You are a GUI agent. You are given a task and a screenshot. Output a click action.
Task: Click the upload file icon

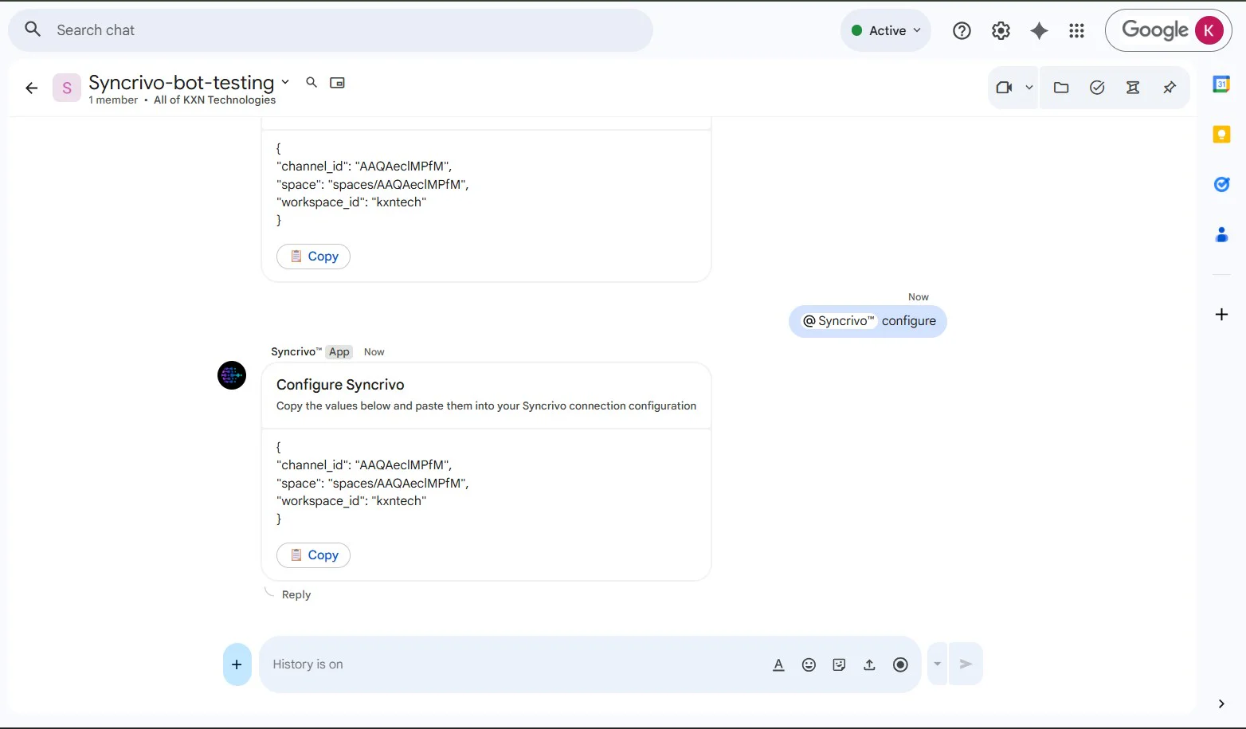[869, 664]
